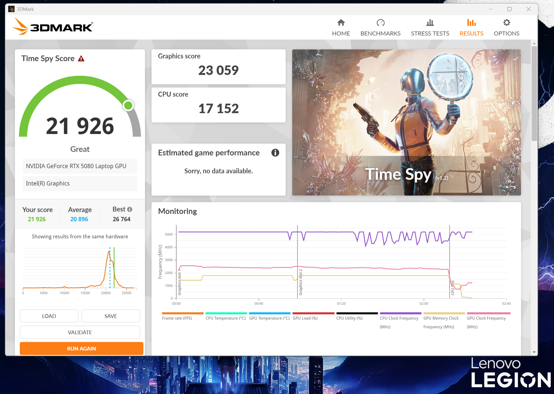Click the main score 21 926
Image resolution: width=554 pixels, height=394 pixels.
click(x=80, y=126)
